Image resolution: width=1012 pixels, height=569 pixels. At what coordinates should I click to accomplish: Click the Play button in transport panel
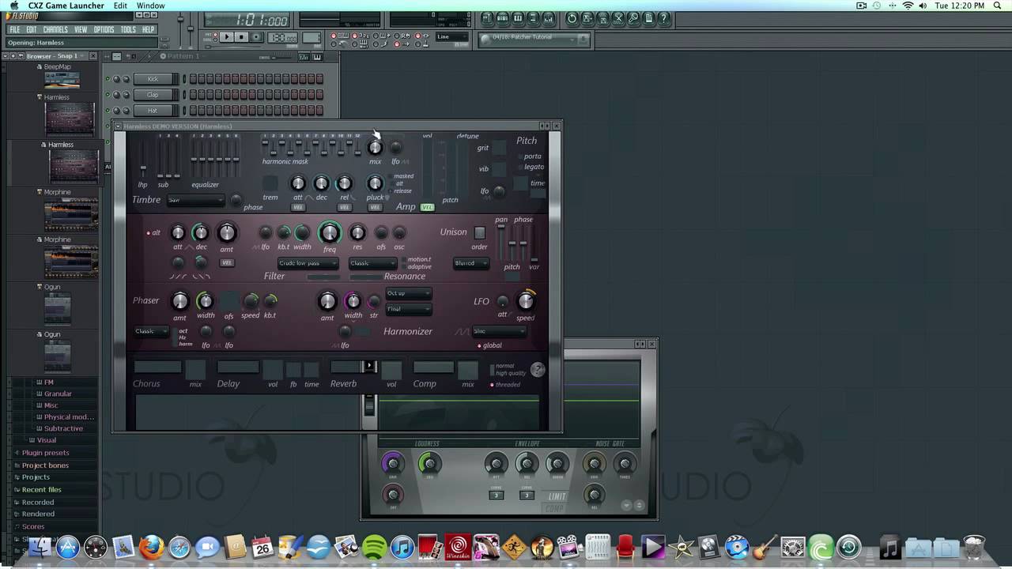click(x=227, y=37)
